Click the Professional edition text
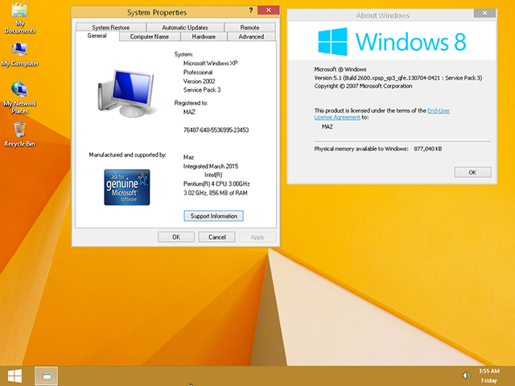 click(x=198, y=72)
